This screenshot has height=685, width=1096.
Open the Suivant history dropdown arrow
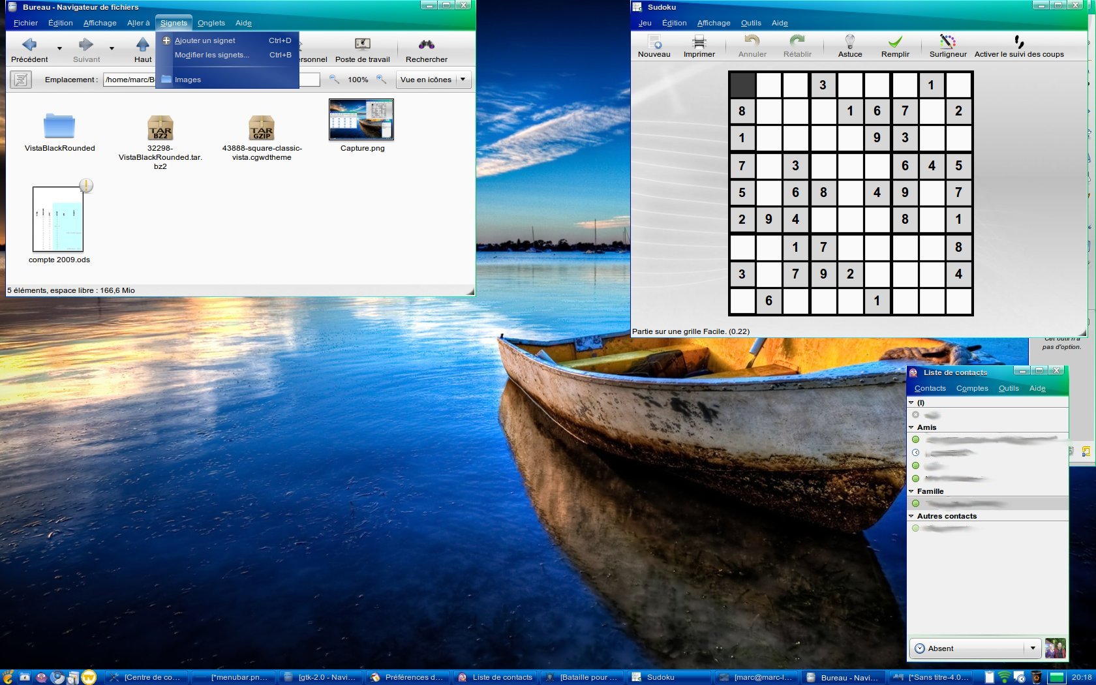[x=112, y=48]
